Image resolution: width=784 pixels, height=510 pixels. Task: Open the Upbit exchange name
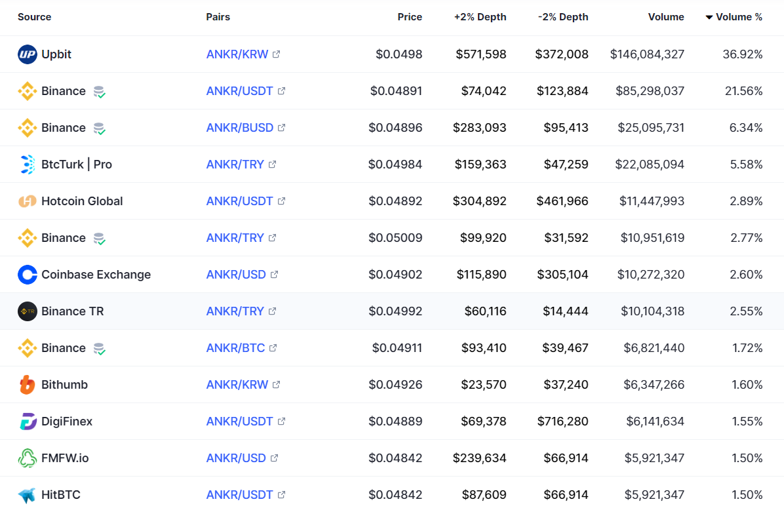[56, 54]
